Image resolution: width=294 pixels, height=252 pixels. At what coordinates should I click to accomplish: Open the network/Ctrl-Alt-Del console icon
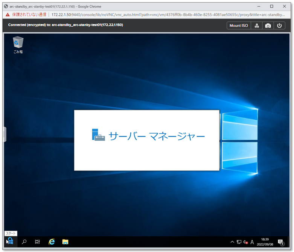pyautogui.click(x=257, y=26)
